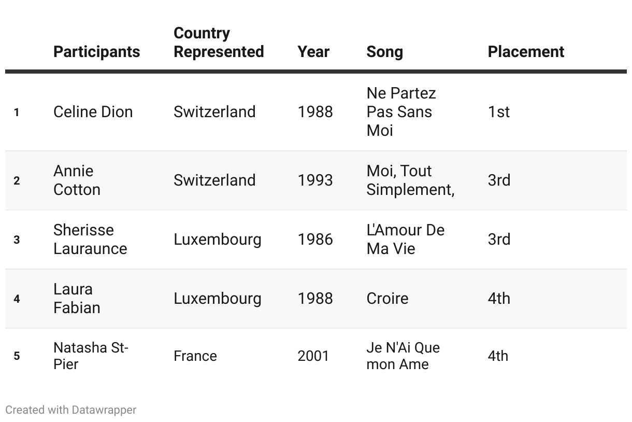
Task: Click the France country cell
Action: (x=195, y=356)
